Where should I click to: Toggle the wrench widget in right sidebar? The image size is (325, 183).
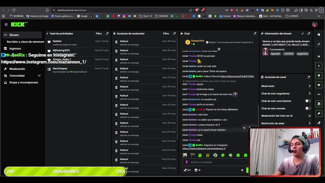tap(319, 113)
